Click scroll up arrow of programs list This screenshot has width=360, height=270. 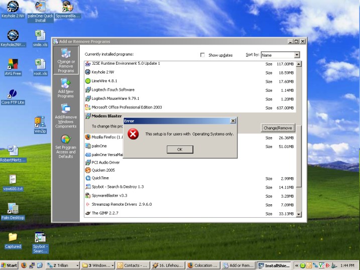(298, 64)
